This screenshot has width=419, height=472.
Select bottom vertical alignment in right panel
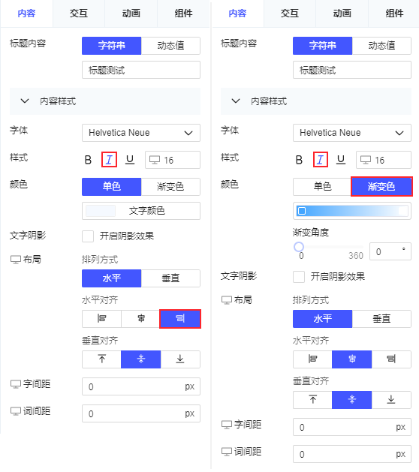click(x=391, y=400)
